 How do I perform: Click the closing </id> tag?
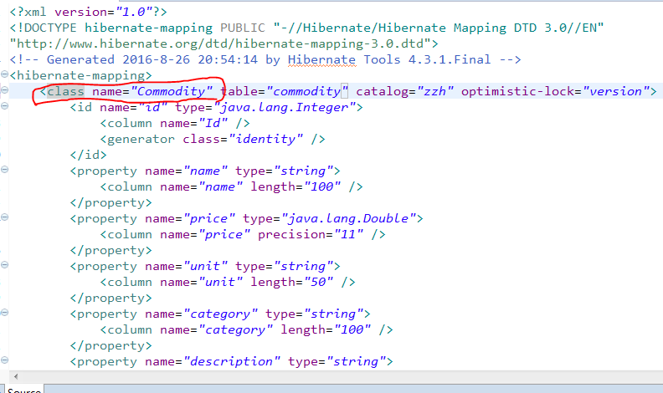coord(89,155)
